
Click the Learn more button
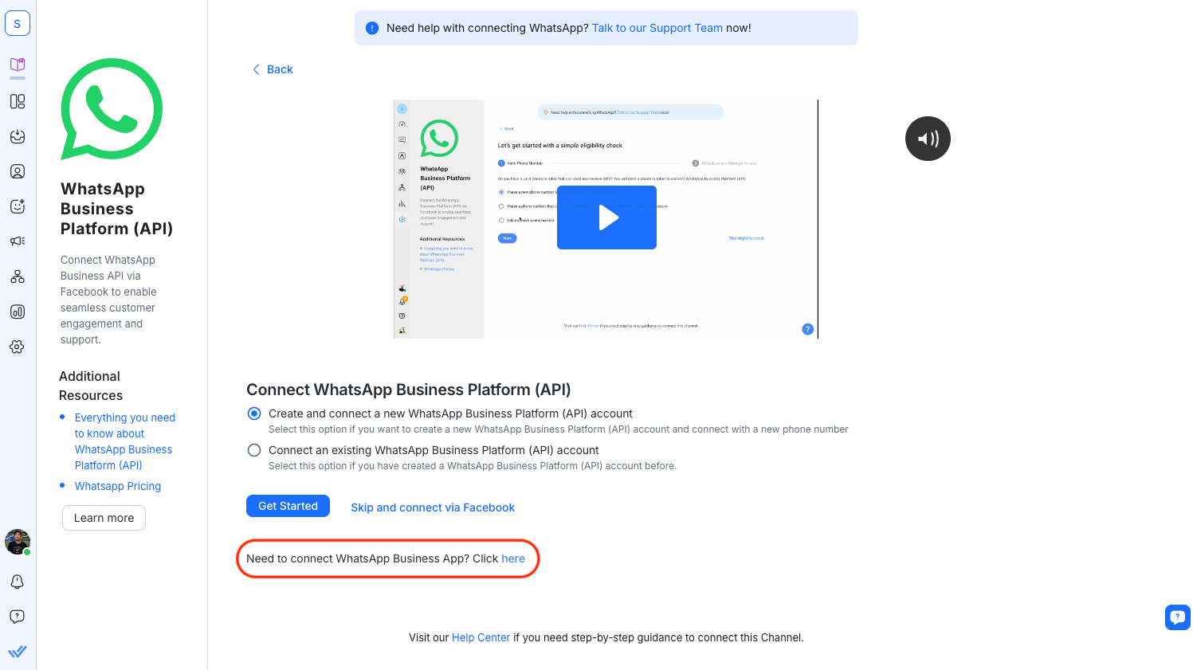104,518
